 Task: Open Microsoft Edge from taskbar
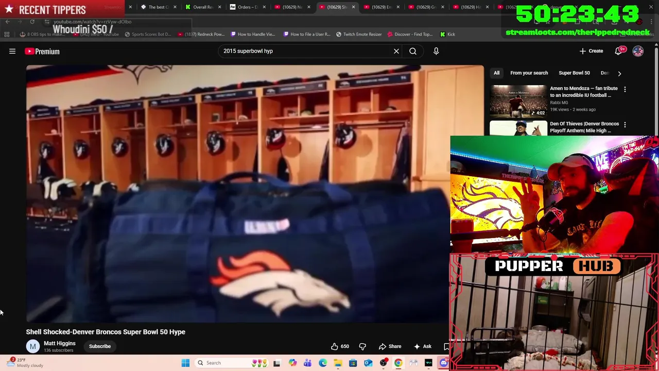[x=323, y=363]
